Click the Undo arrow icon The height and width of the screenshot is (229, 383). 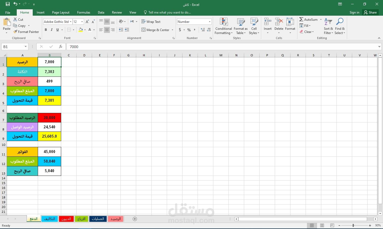click(x=15, y=4)
